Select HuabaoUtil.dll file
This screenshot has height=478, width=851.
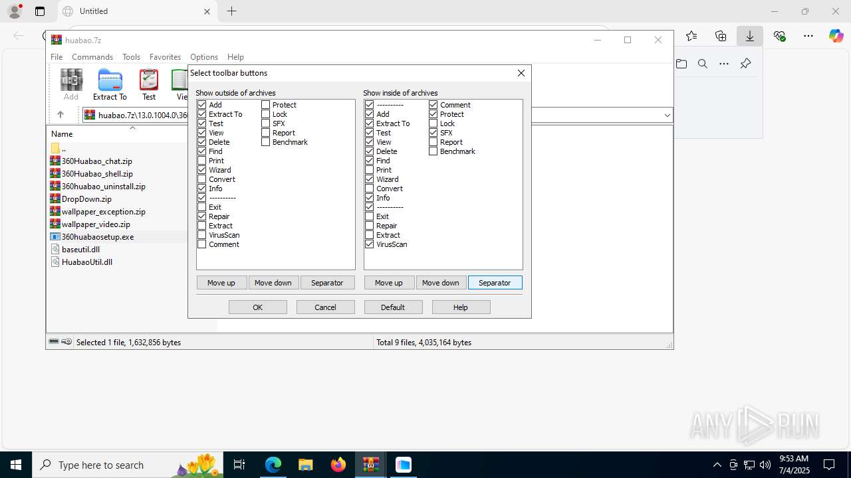(86, 262)
